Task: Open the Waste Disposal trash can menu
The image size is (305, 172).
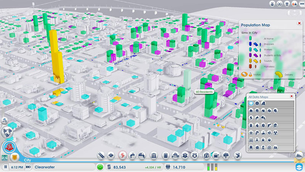Action: [165, 156]
